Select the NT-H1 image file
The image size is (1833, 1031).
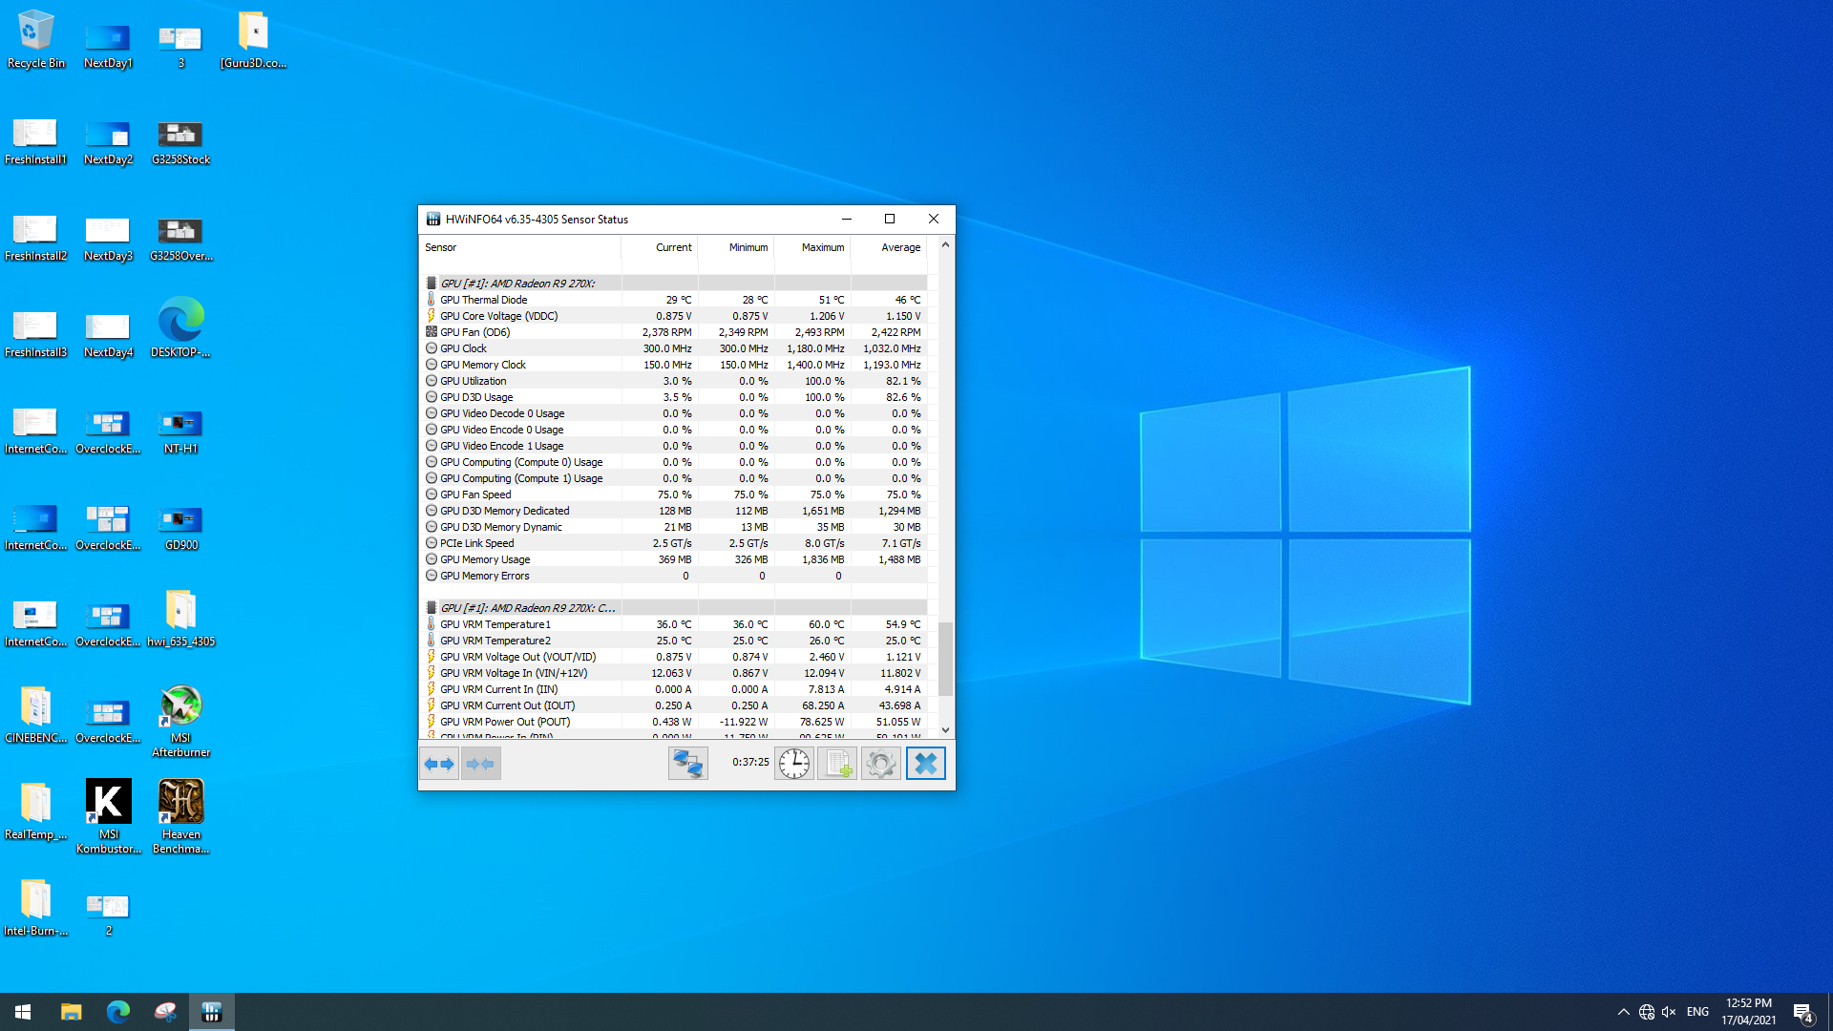tap(180, 431)
